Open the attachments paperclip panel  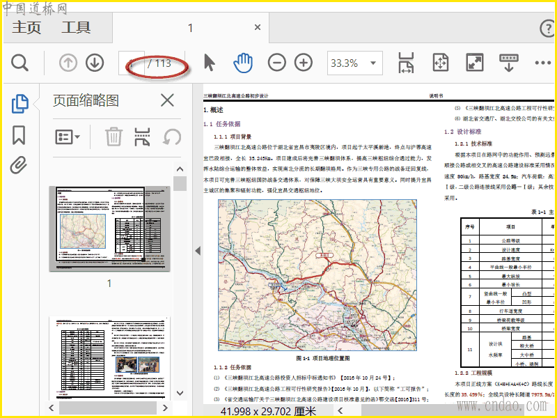click(x=19, y=165)
